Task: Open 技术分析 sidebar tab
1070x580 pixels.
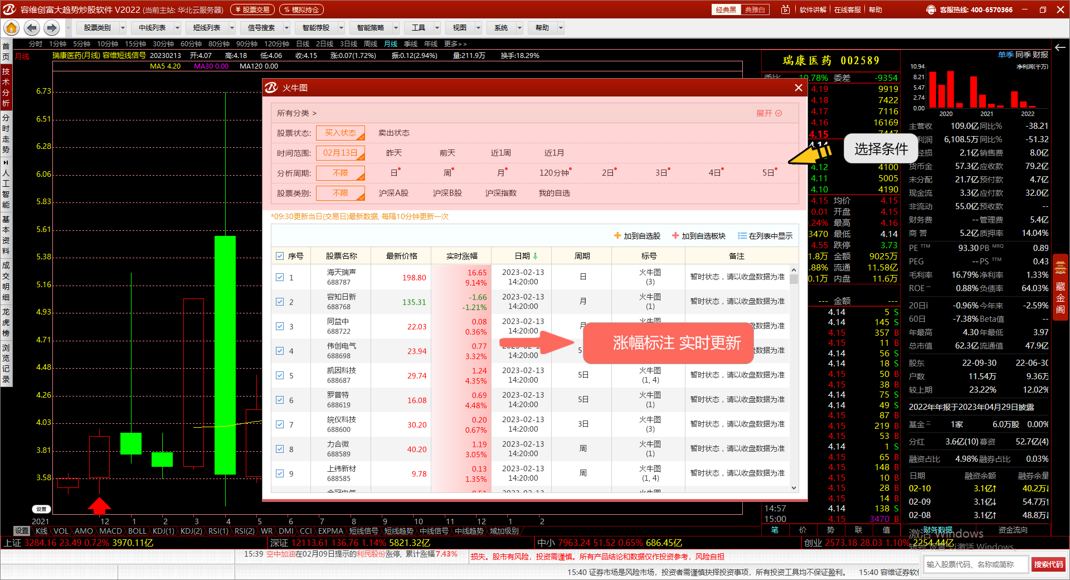Action: (x=6, y=87)
